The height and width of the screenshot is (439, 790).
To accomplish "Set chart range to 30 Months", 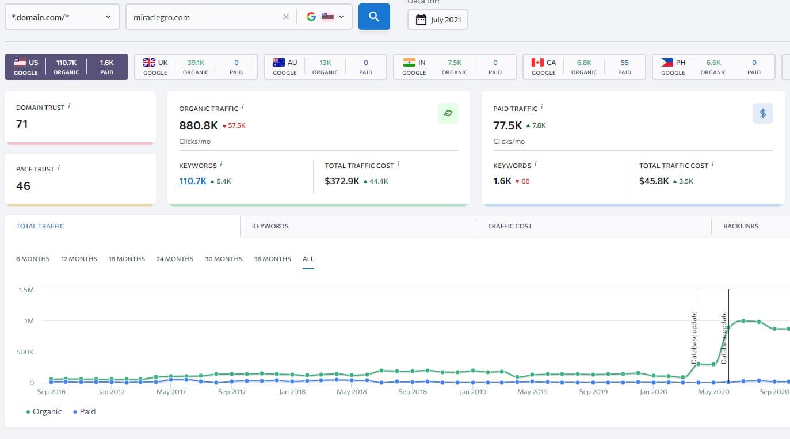I will [x=224, y=259].
